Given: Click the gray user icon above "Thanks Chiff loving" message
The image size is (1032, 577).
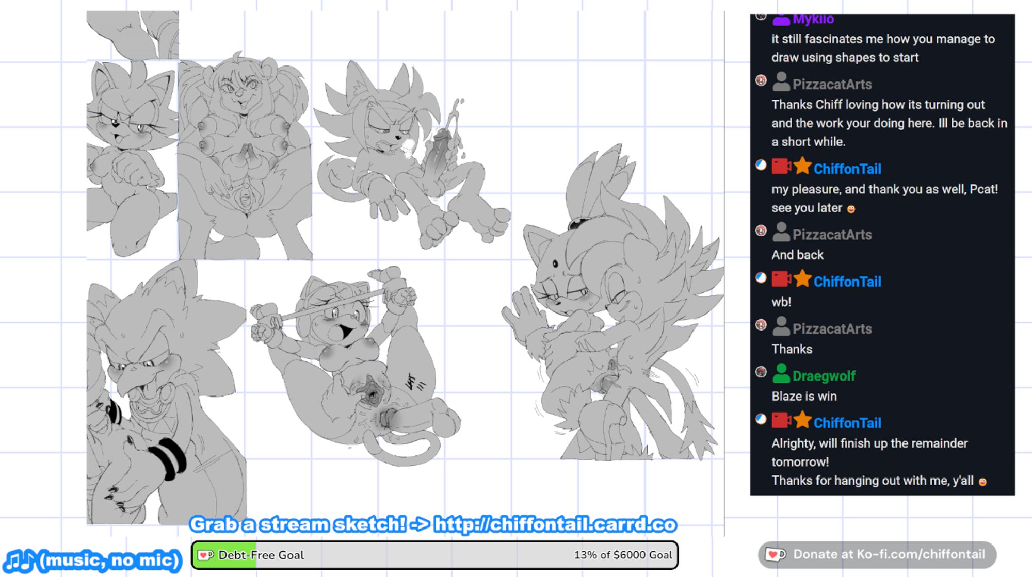Looking at the screenshot, I should (x=781, y=81).
